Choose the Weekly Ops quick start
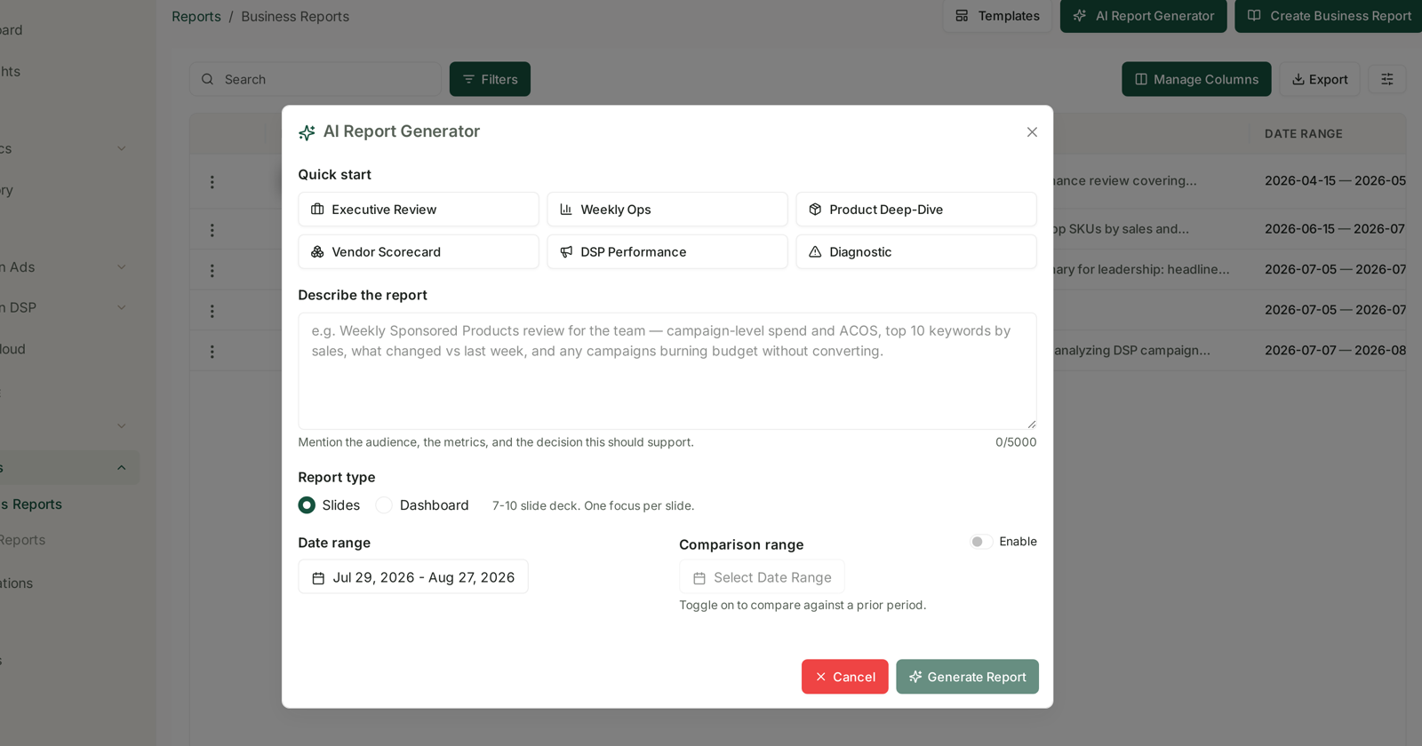 [667, 210]
